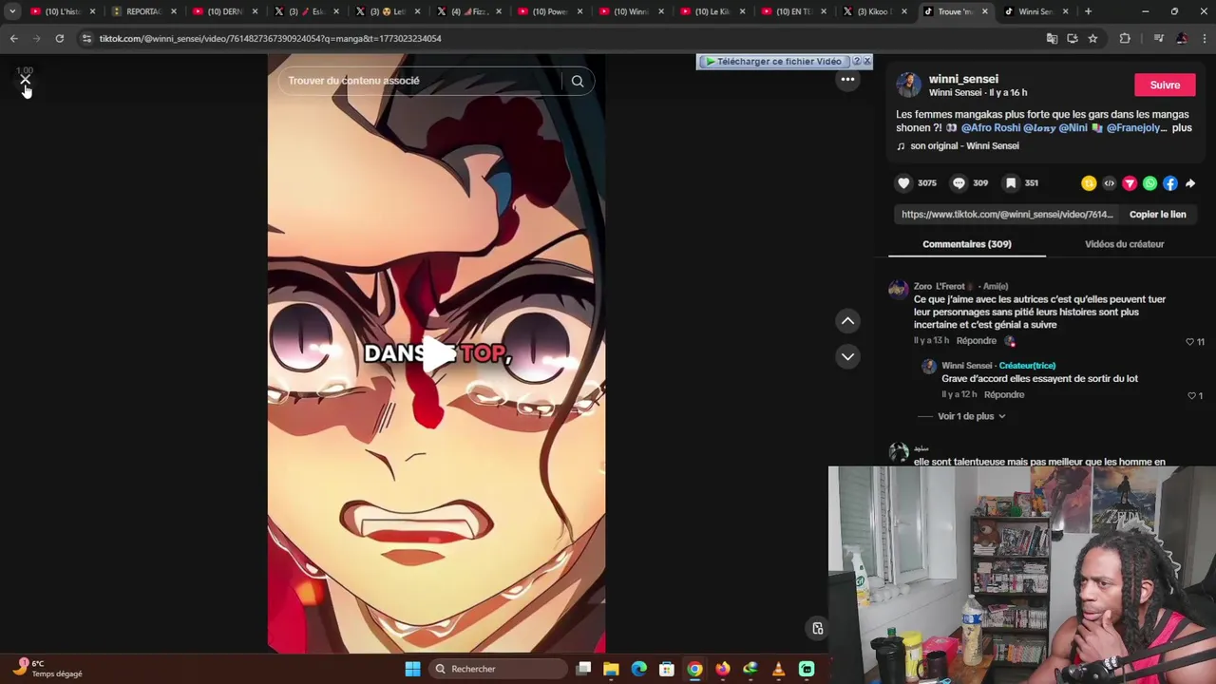Open the tab search dropdown arrow
This screenshot has width=1216, height=684.
pyautogui.click(x=12, y=11)
